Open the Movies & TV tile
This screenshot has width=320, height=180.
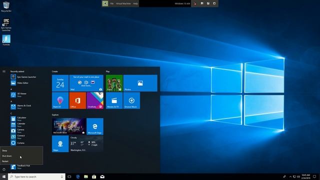click(114, 100)
